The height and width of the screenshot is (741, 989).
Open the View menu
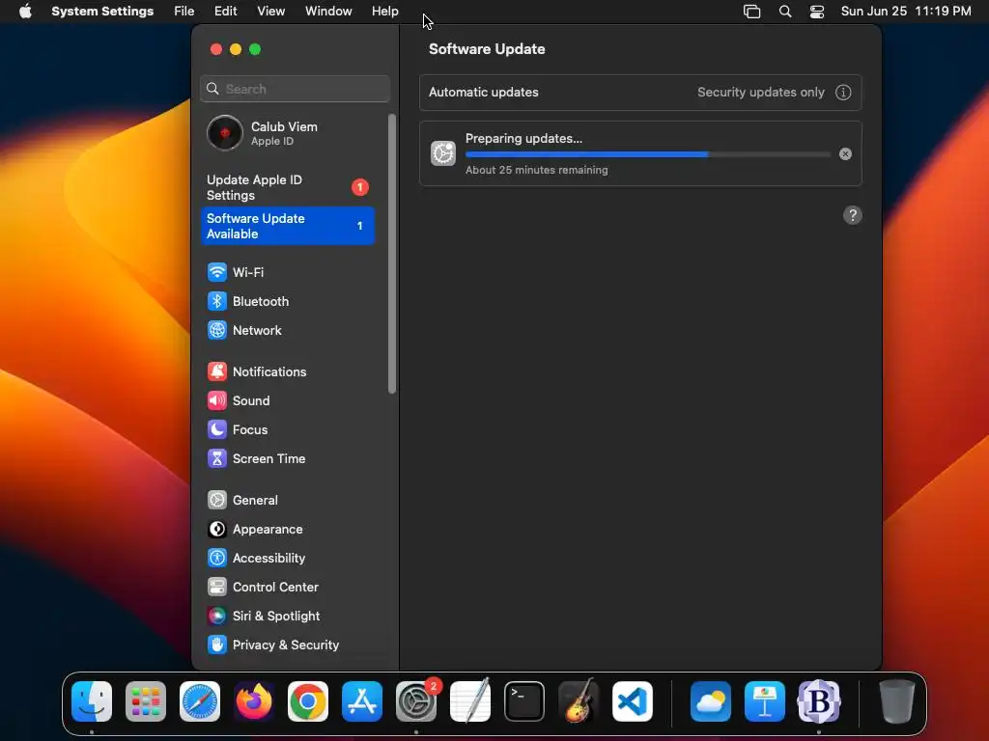pyautogui.click(x=270, y=12)
